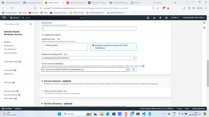Open the Deployment configuration dropdown
209x117 pixels.
tap(89, 58)
